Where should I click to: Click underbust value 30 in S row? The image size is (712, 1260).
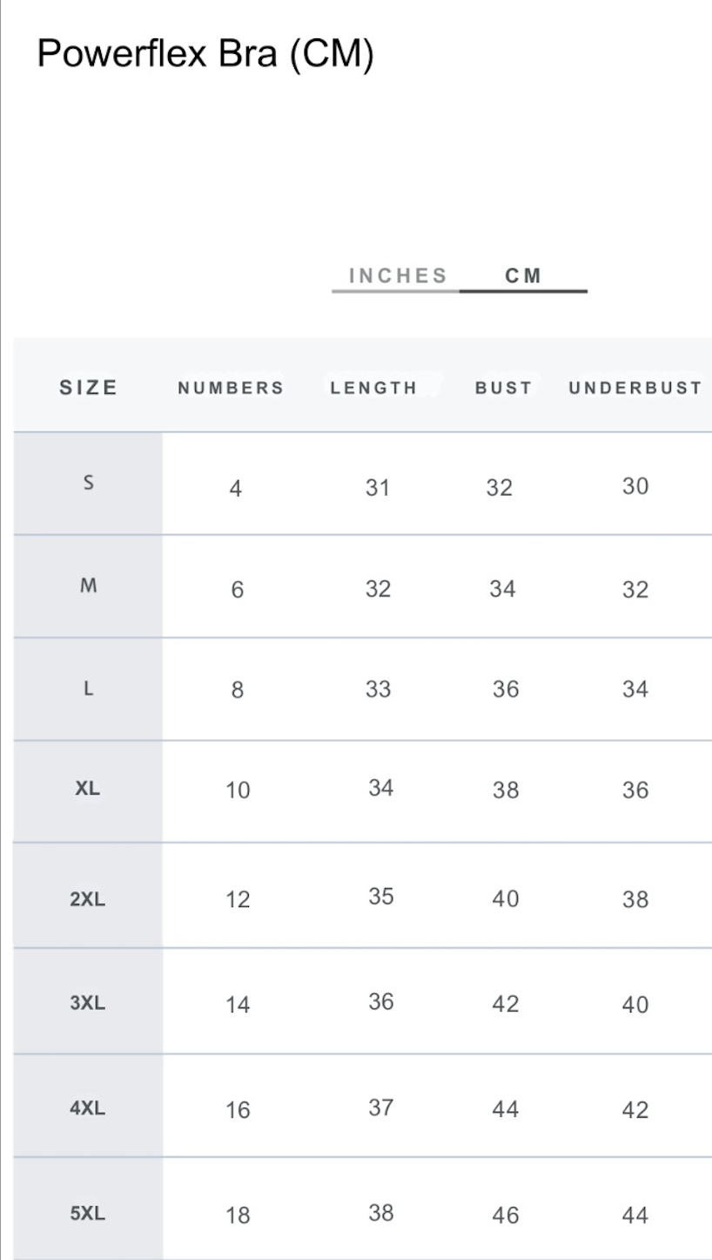point(635,486)
